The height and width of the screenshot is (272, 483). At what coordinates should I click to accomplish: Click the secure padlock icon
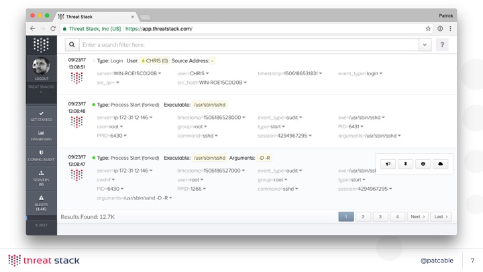64,29
